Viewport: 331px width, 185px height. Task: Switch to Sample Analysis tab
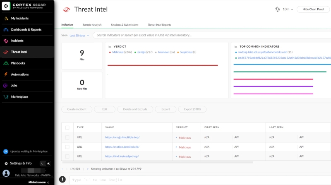[92, 25]
